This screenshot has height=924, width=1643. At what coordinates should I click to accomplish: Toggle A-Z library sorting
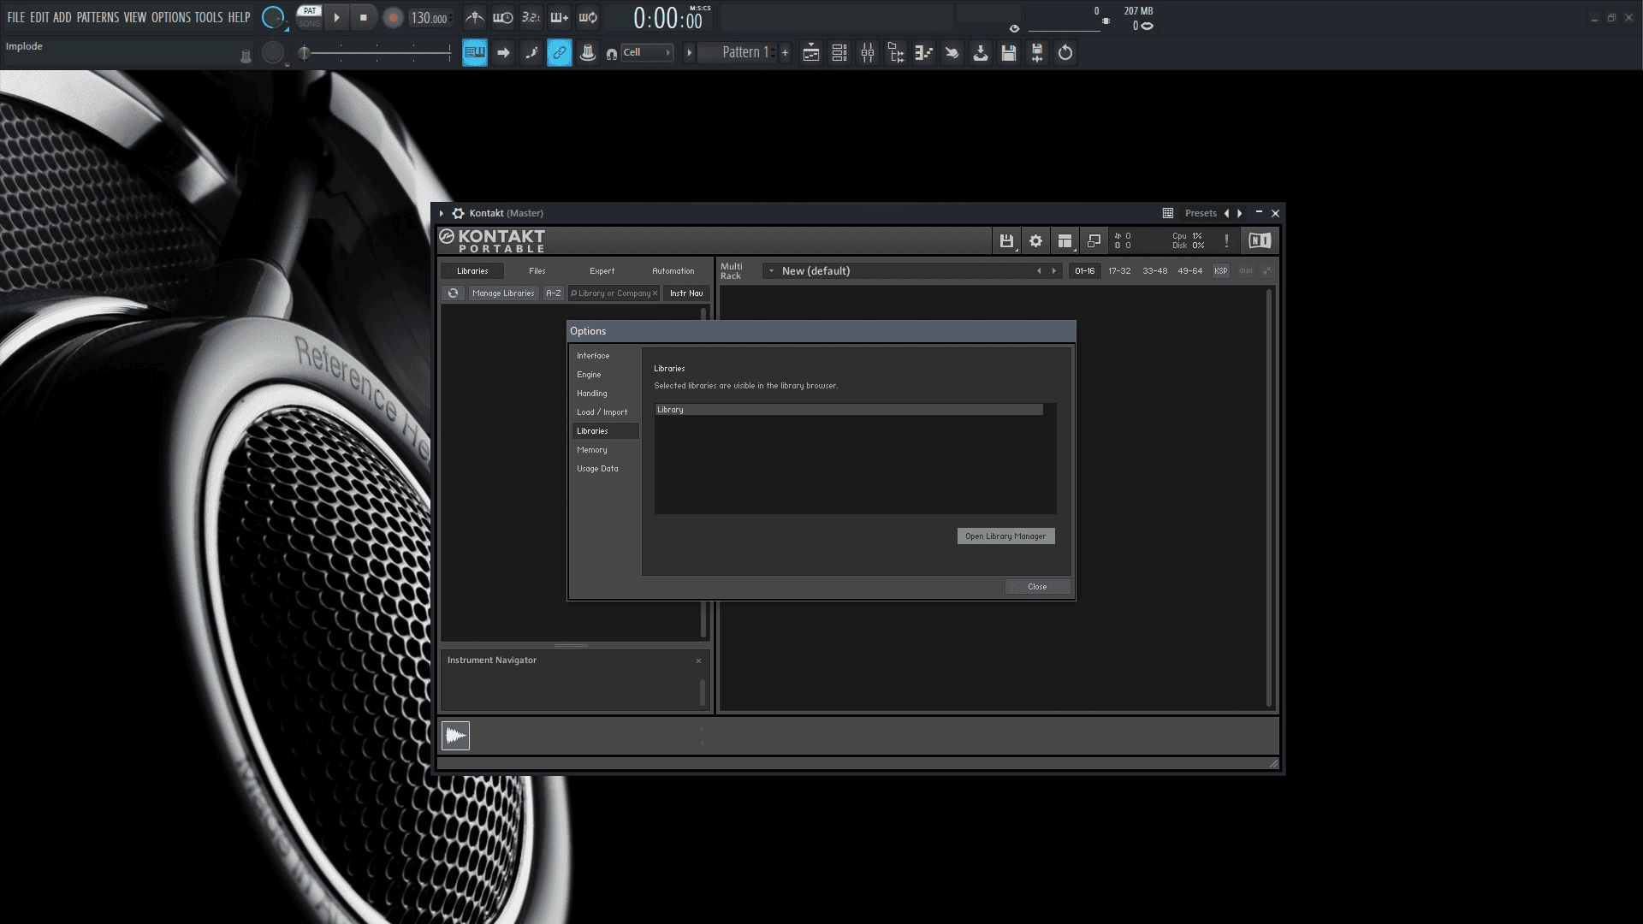[x=554, y=293]
